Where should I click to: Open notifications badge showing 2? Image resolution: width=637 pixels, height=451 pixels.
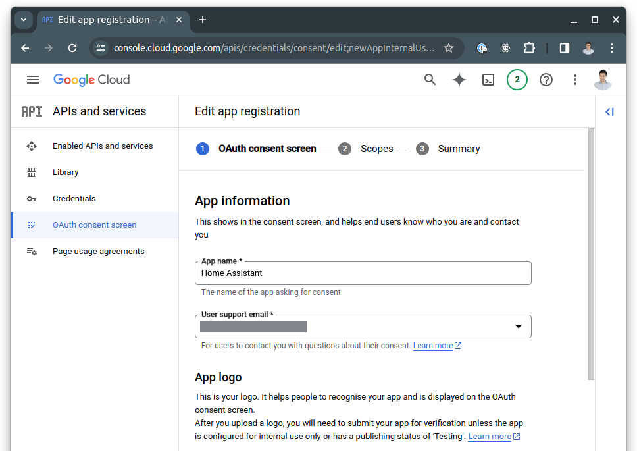[517, 80]
